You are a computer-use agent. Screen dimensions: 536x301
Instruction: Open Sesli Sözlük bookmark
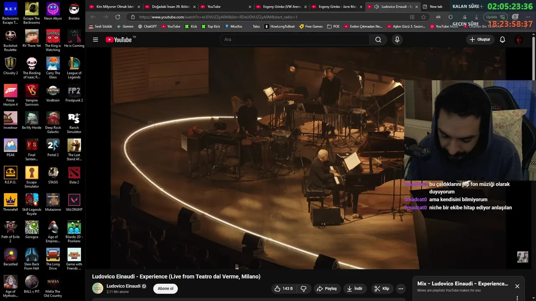tap(100, 26)
